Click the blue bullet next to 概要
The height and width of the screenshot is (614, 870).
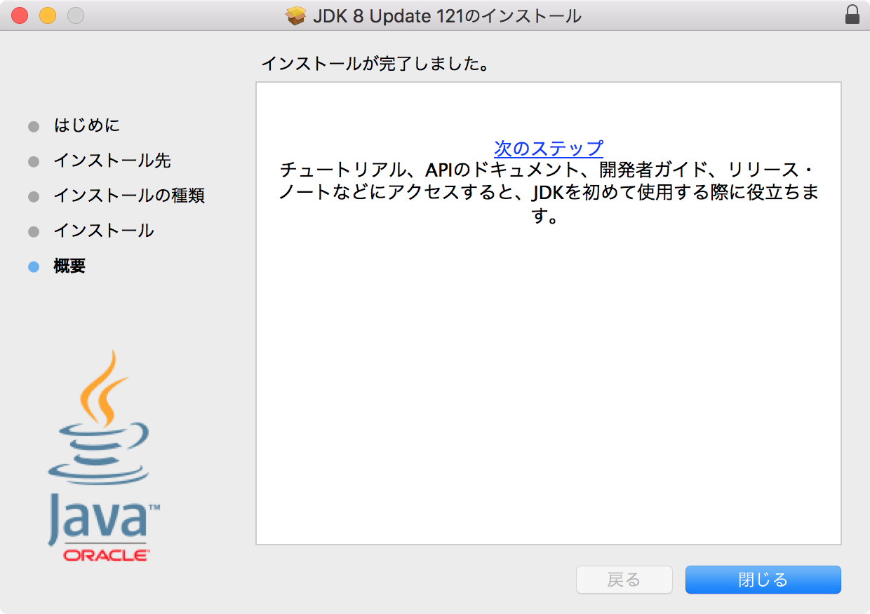point(34,267)
